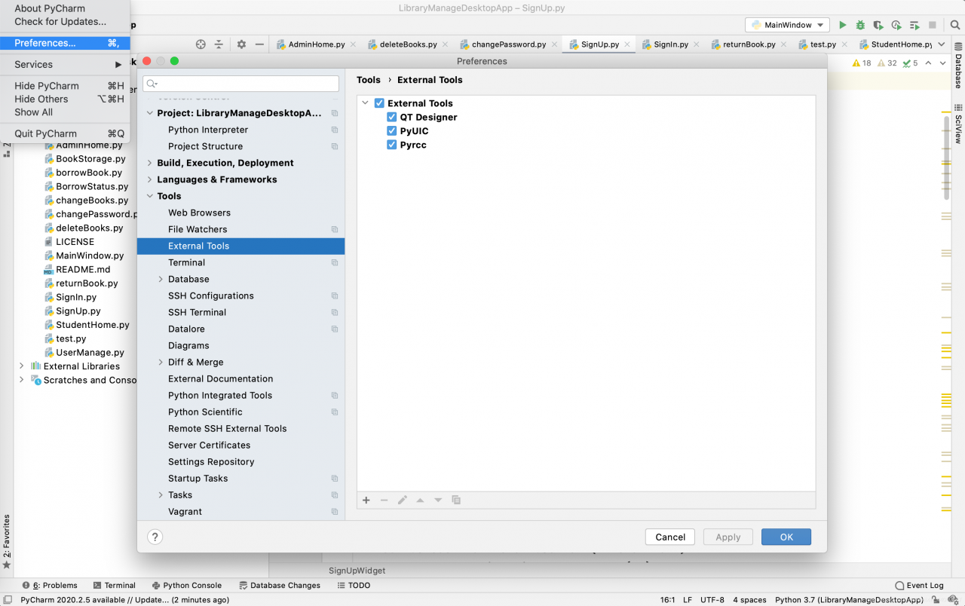Screen dimensions: 965x606
Task: Click the copy icon beside Python Interpreter
Action: tap(335, 130)
